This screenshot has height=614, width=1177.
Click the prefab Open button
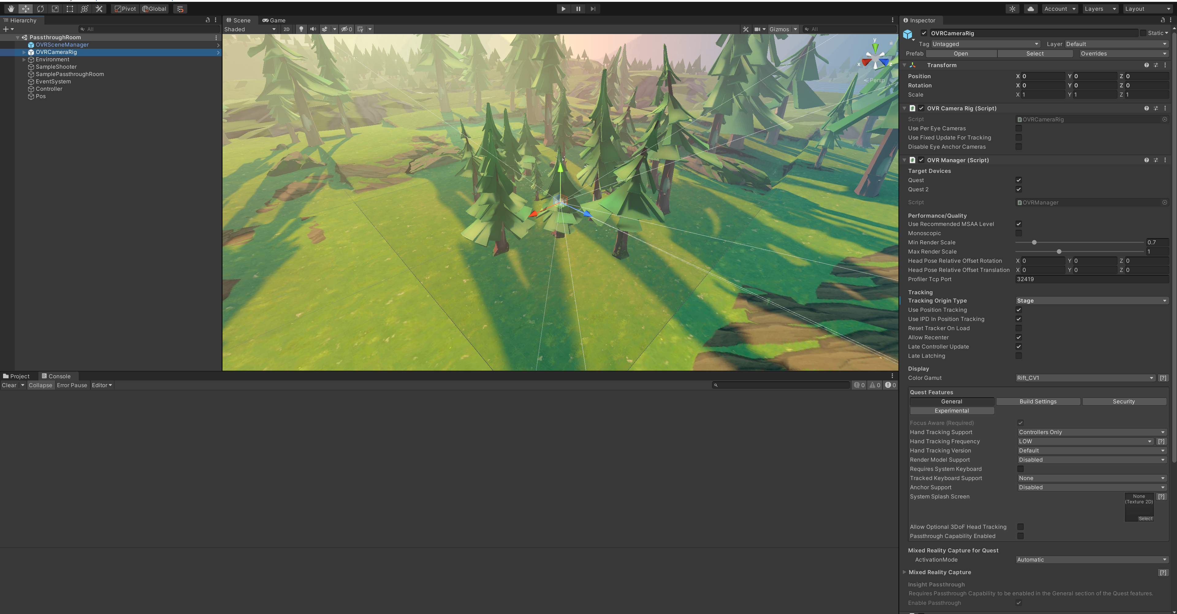pos(960,53)
